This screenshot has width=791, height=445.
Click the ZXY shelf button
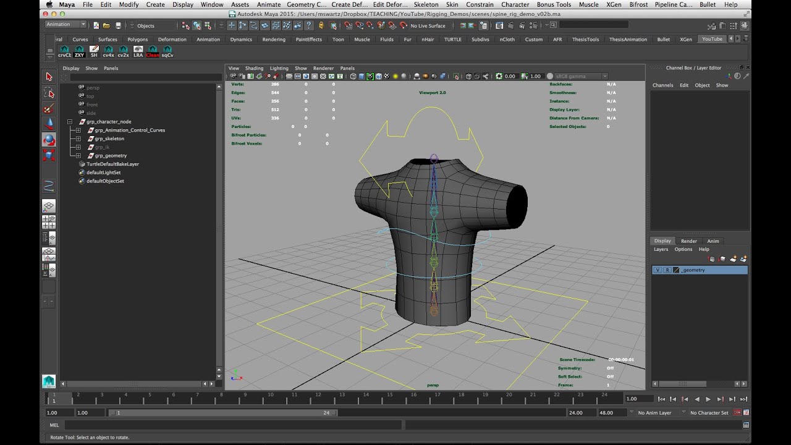(x=79, y=51)
